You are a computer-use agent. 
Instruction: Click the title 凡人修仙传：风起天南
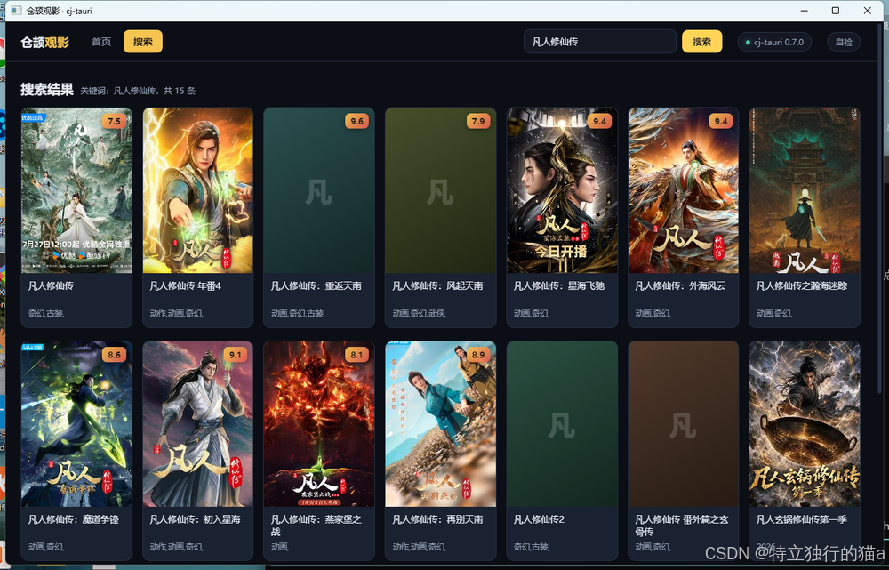437,286
